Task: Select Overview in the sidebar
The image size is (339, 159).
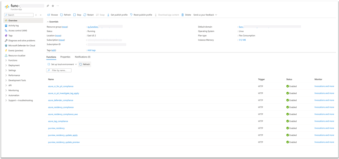Action: 23,21
